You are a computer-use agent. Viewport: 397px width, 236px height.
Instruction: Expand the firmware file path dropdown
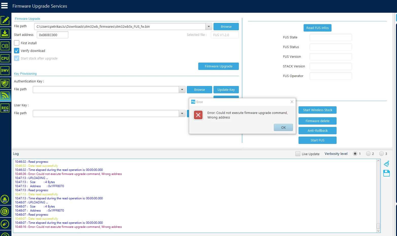coord(209,26)
